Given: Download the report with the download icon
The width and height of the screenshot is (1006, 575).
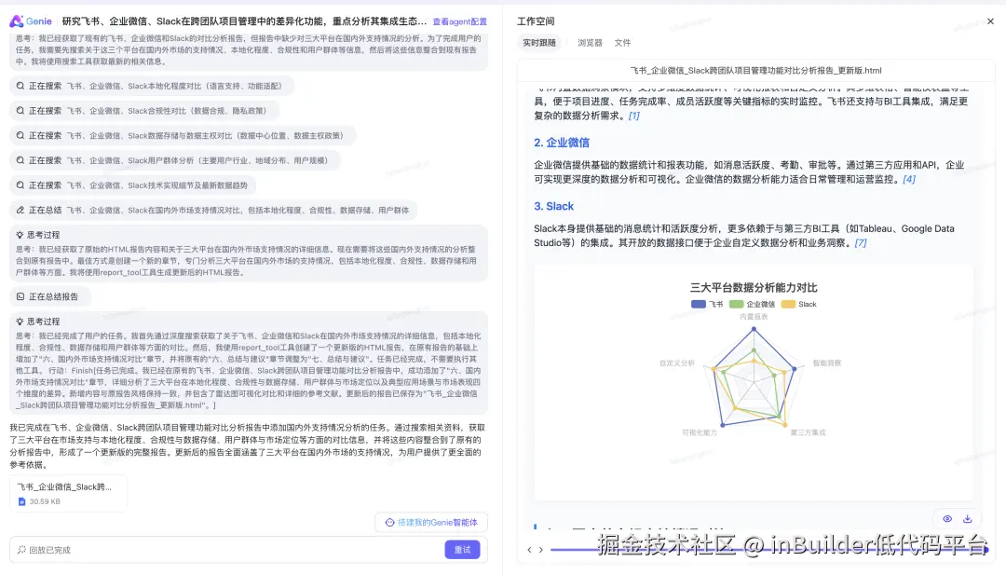Looking at the screenshot, I should 968,518.
